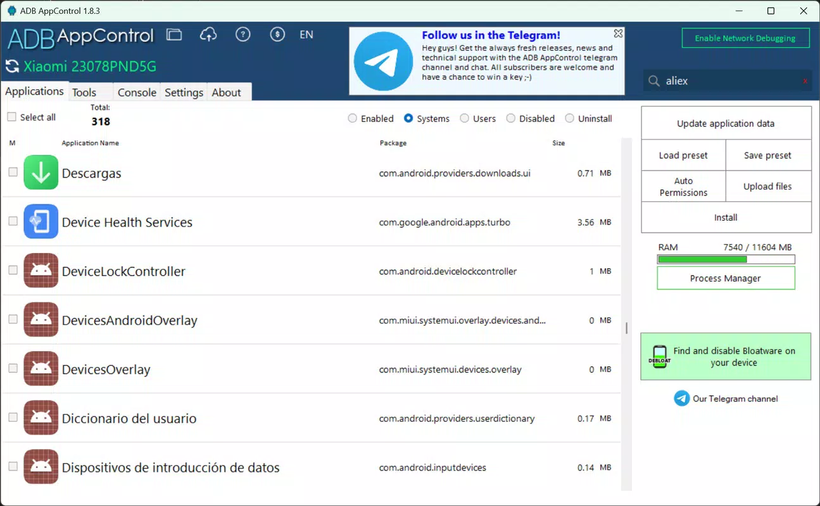Switch language via EN label
The width and height of the screenshot is (820, 506).
[x=306, y=35]
